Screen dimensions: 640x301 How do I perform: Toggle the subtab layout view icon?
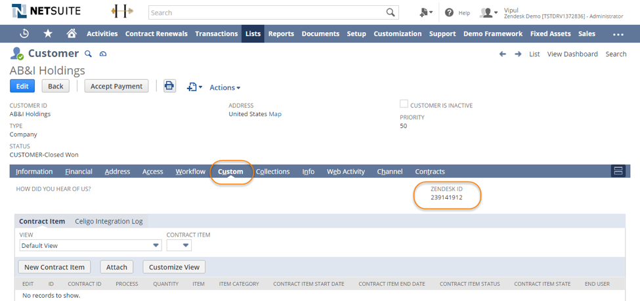coord(618,171)
